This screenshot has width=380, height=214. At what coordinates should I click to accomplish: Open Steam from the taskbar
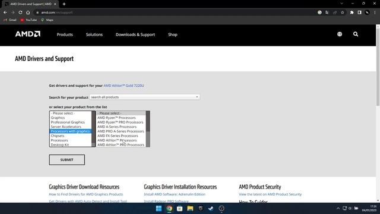(x=211, y=209)
